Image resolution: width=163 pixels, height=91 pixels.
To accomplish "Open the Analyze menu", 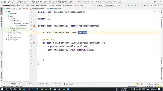I will (32, 2).
